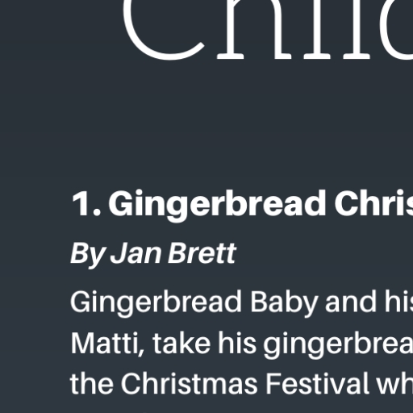Click 'Gingerbread' starting the description paragraph
Screen dimensions: 413x413
coord(156,303)
